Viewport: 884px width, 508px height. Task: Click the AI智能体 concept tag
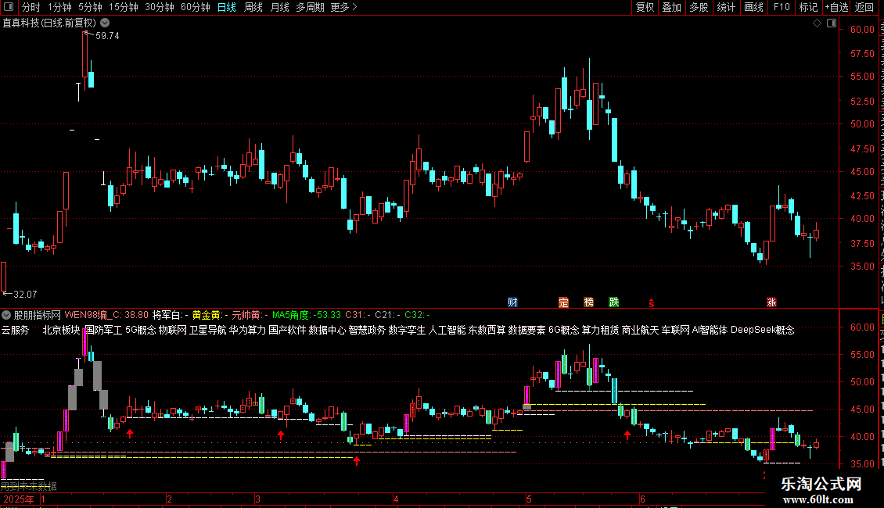pyautogui.click(x=710, y=330)
